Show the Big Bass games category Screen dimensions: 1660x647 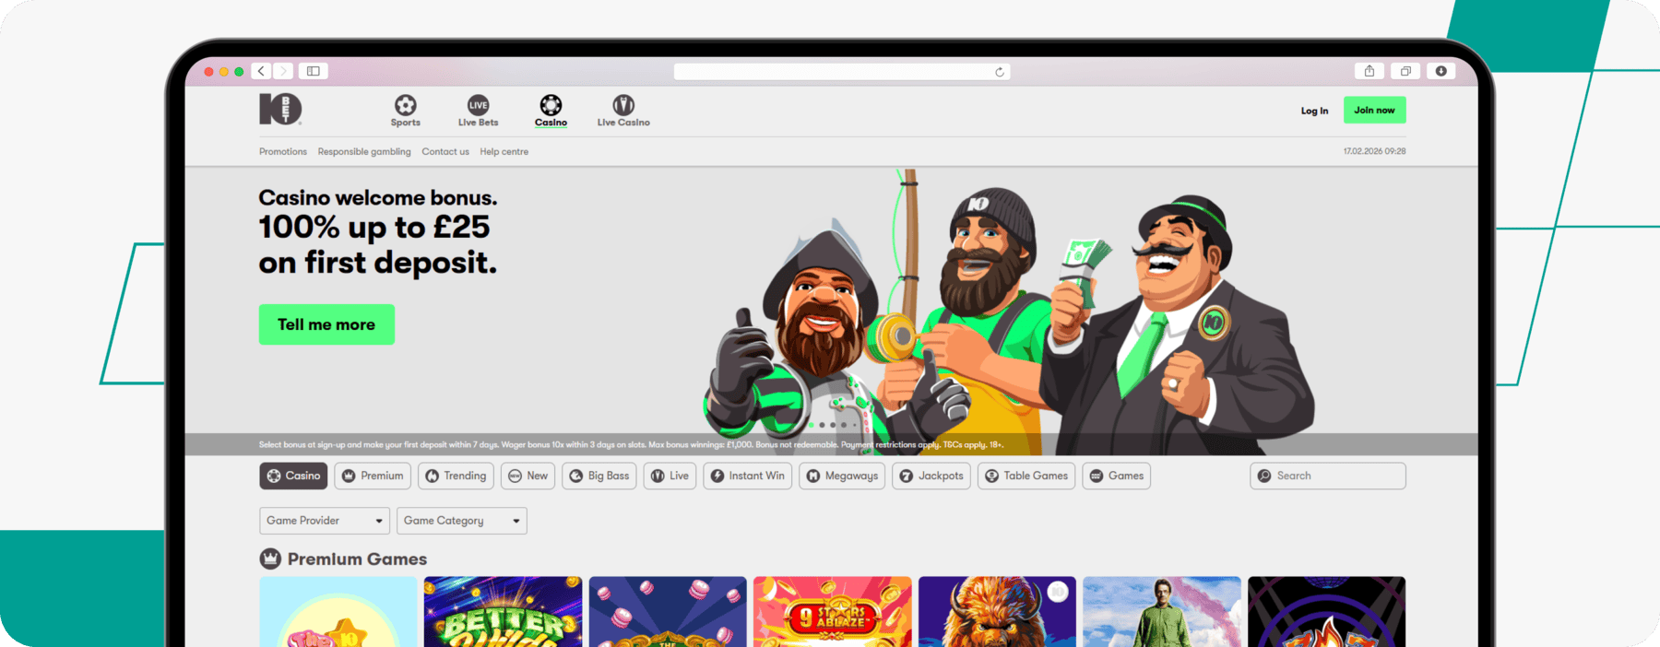(x=599, y=476)
